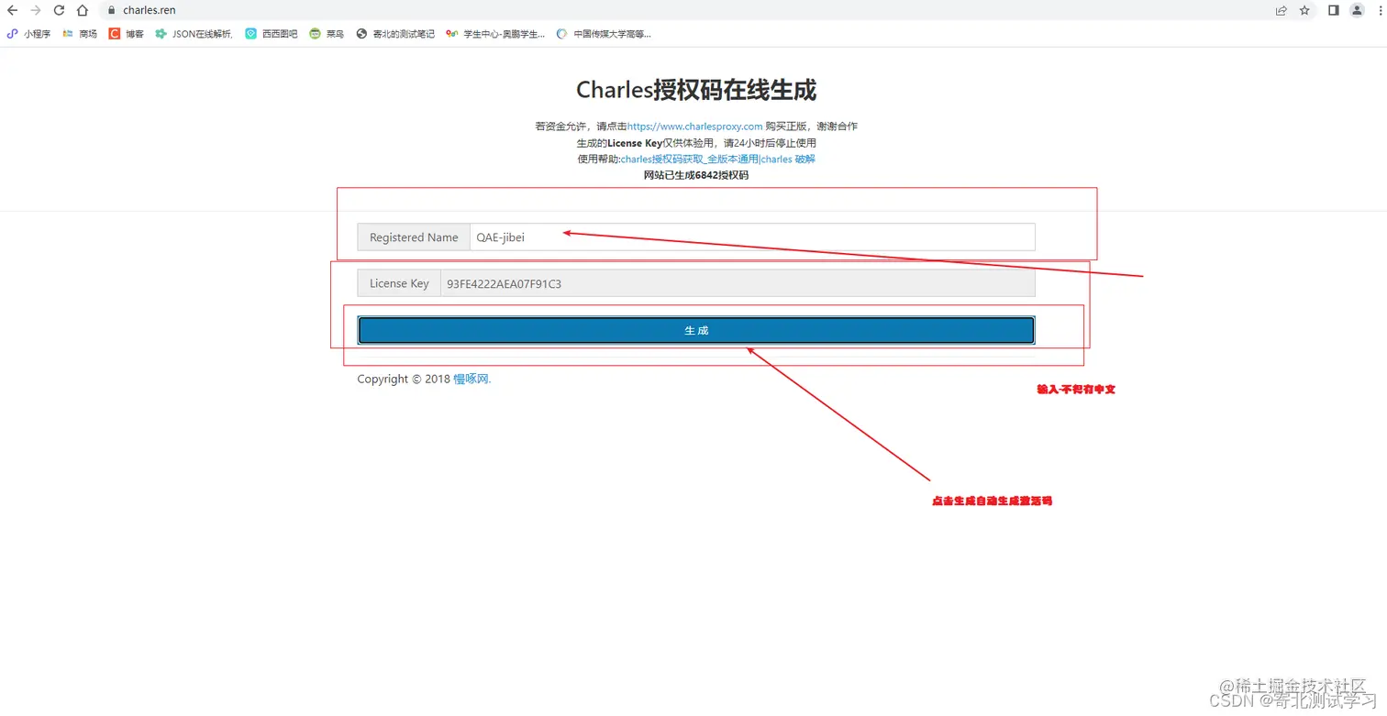The height and width of the screenshot is (716, 1387).
Task: Click the Registered Name label
Action: [414, 237]
